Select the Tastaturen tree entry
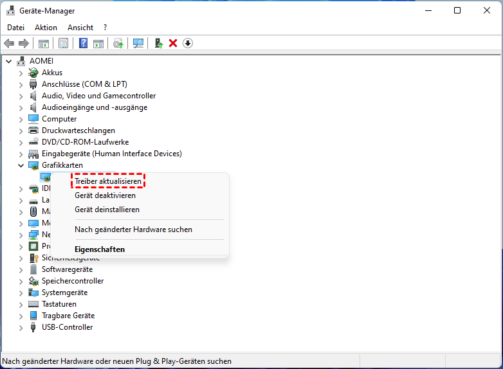 coord(59,304)
